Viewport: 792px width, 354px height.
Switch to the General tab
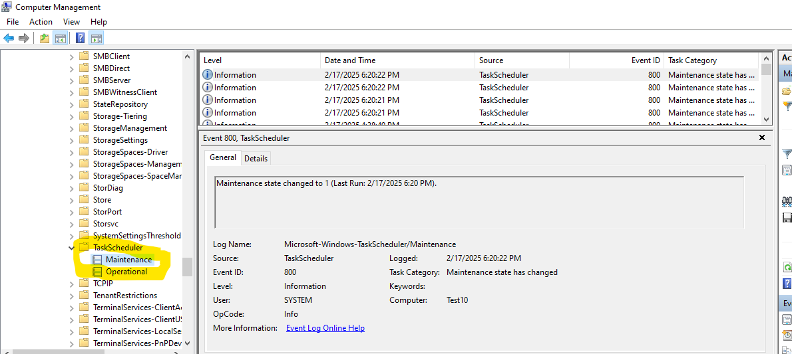[223, 157]
